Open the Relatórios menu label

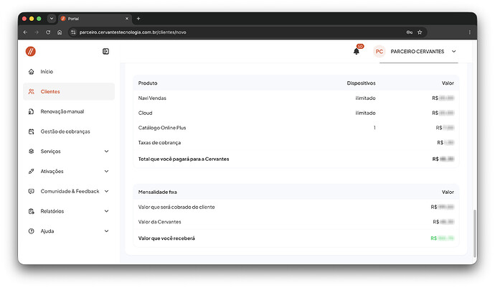[52, 211]
